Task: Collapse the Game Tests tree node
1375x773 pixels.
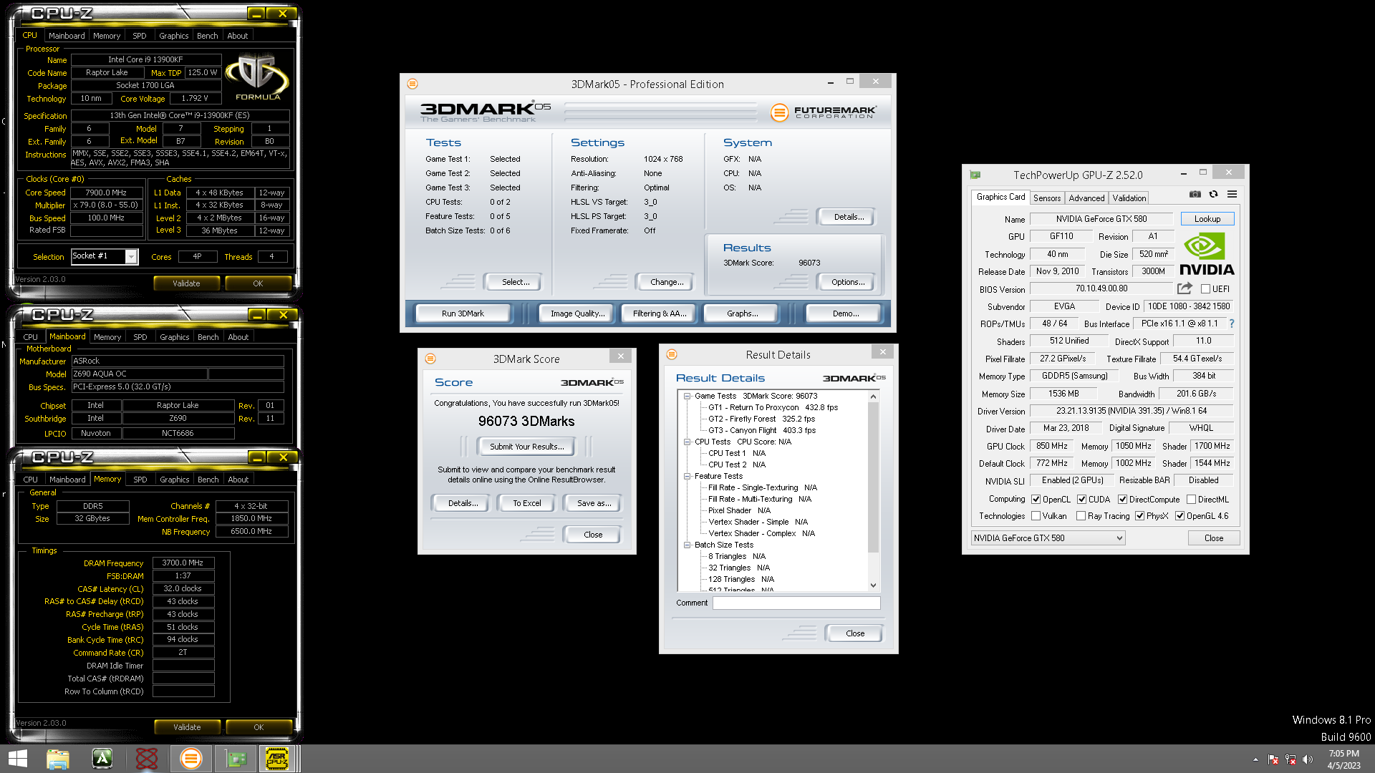Action: point(687,396)
